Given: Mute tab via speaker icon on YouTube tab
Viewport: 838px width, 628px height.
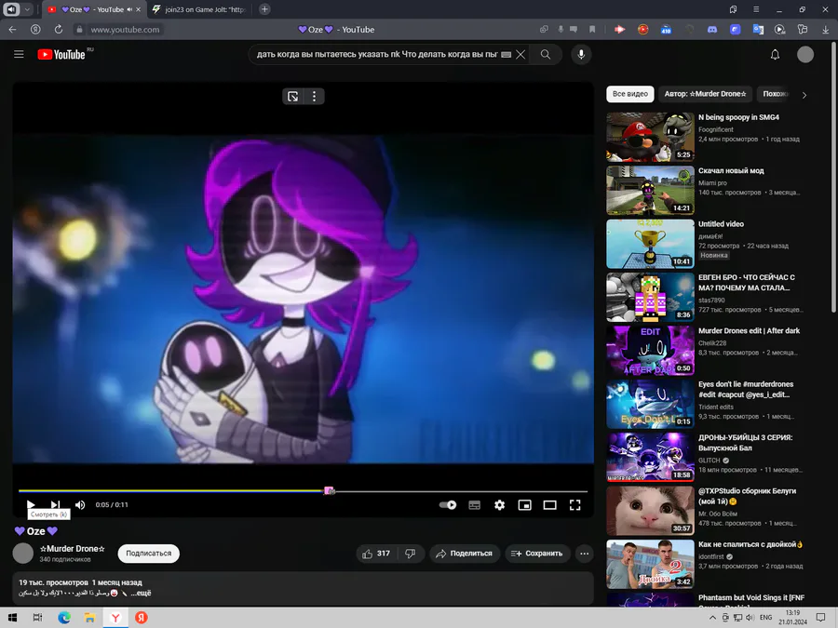Looking at the screenshot, I should (x=129, y=9).
